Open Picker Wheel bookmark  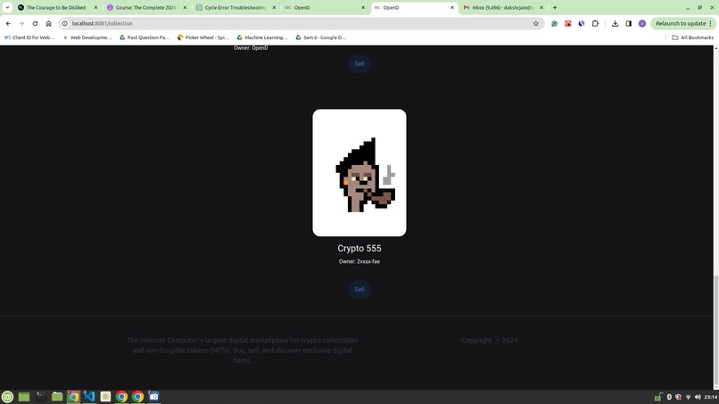[x=203, y=37]
